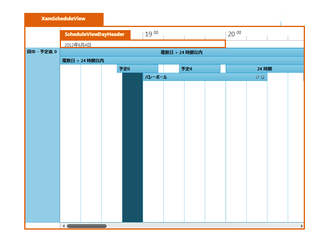Click the ScheduleViewDayHeader label
The height and width of the screenshot is (246, 328).
(95, 34)
